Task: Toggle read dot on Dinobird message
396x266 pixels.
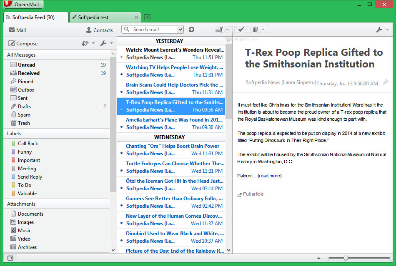Action: (x=121, y=241)
